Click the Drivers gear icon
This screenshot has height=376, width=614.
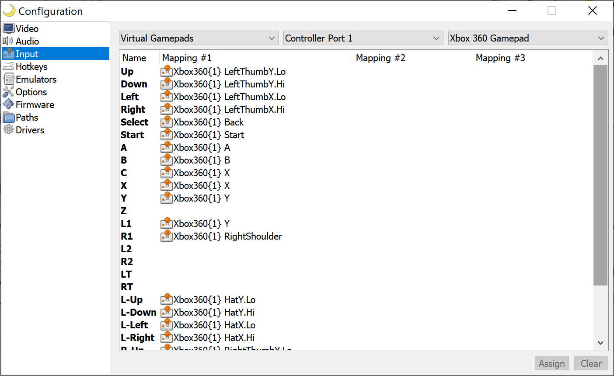point(9,130)
